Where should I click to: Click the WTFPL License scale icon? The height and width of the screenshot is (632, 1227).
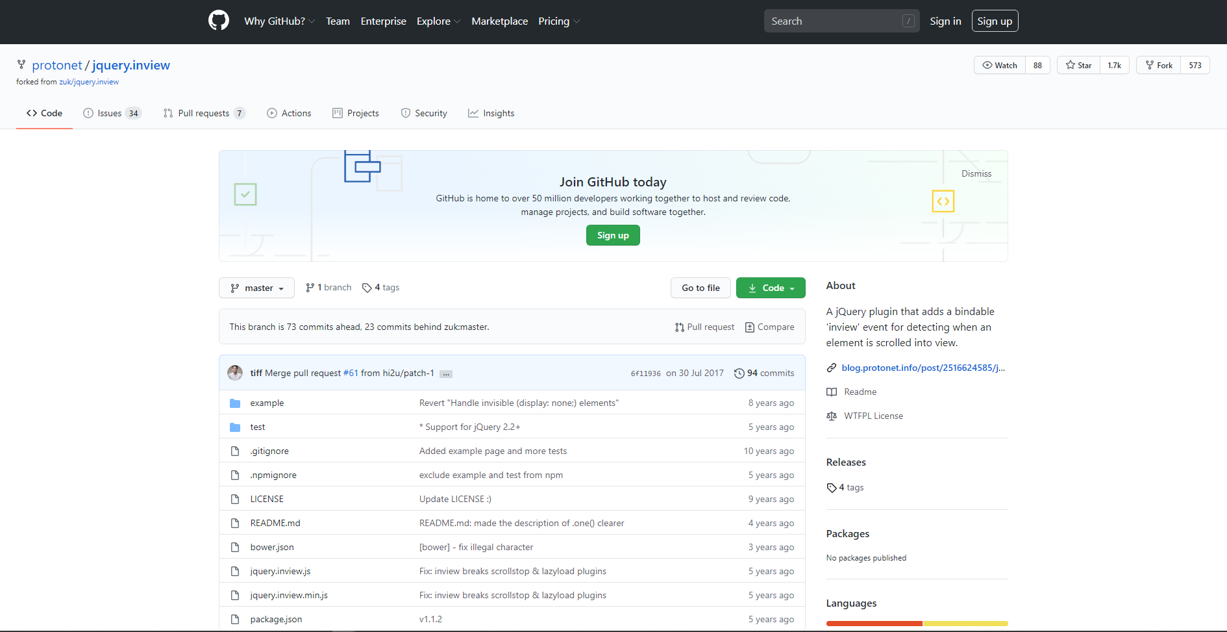click(x=832, y=416)
